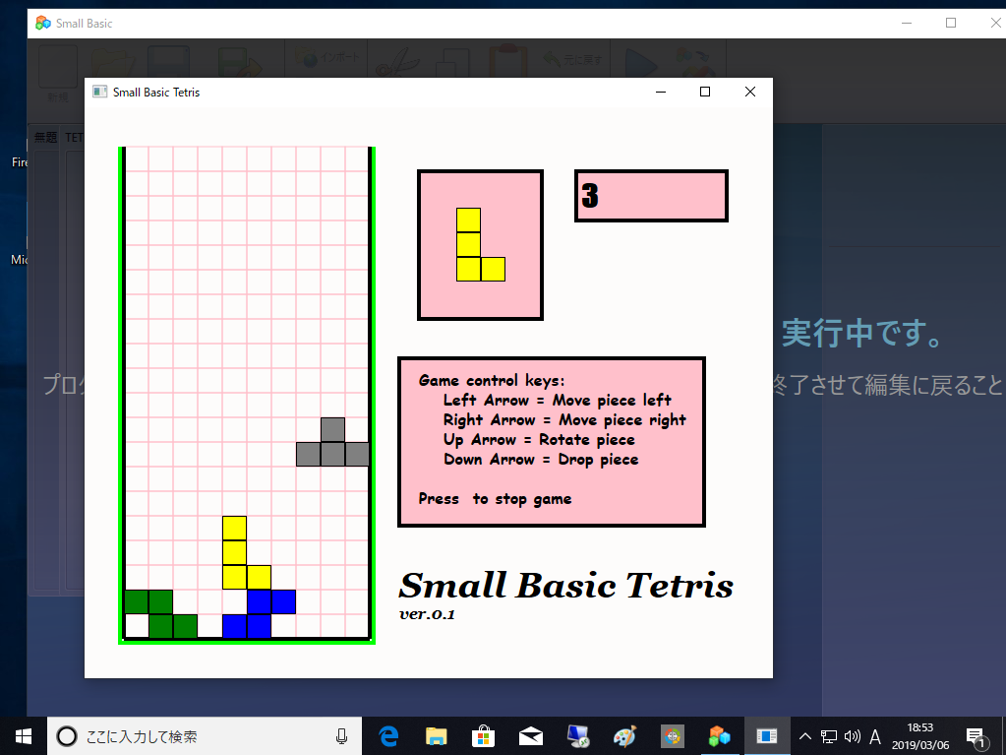1006x755 pixels.
Task: Click the colorful icon right of Run arrow
Action: point(695,64)
